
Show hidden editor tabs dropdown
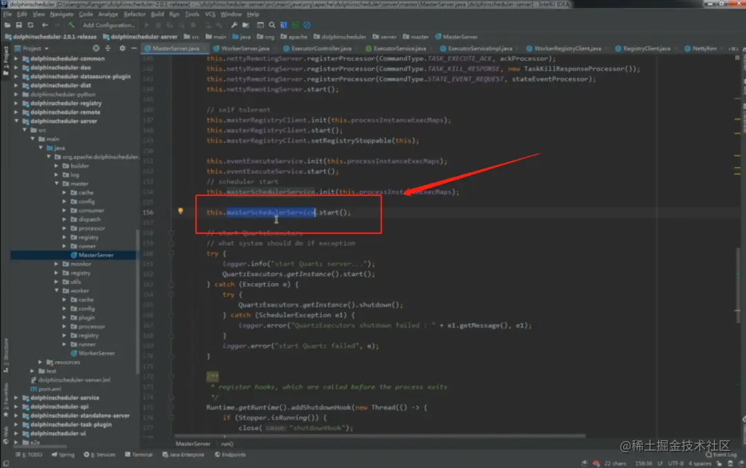733,48
